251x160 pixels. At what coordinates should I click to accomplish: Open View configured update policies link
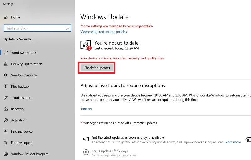pyautogui.click(x=104, y=32)
